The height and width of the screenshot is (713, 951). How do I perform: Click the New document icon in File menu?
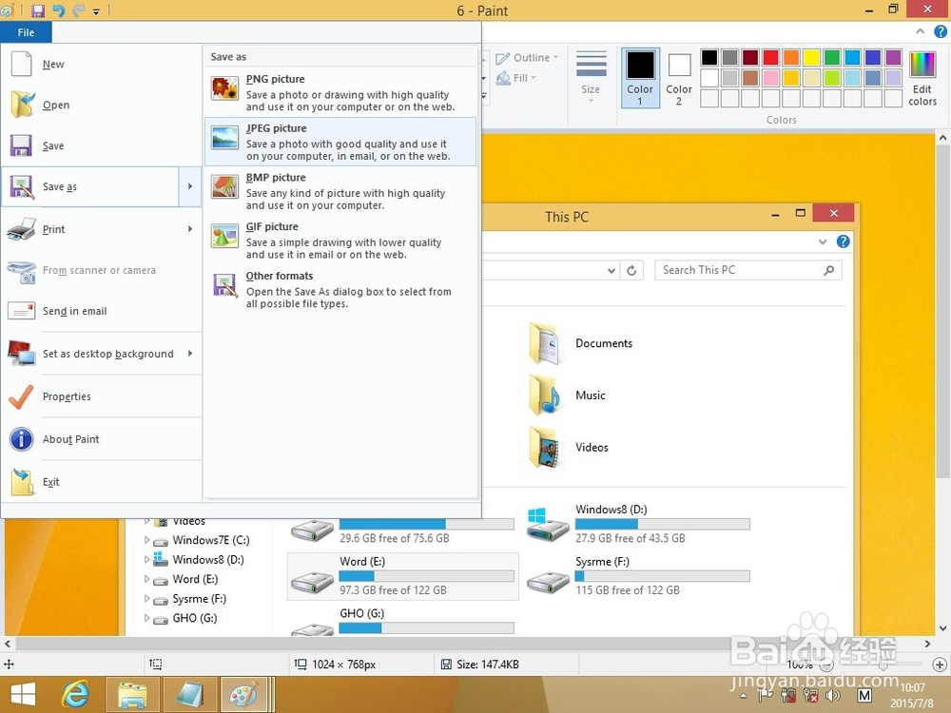click(21, 65)
